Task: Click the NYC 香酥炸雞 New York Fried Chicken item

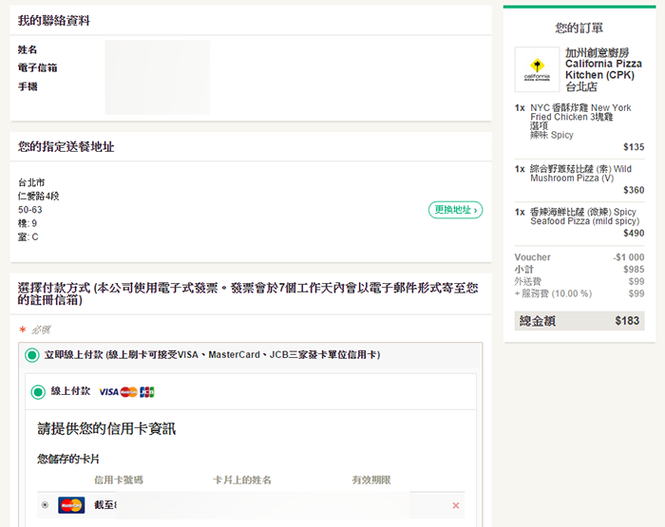Action: (x=579, y=122)
